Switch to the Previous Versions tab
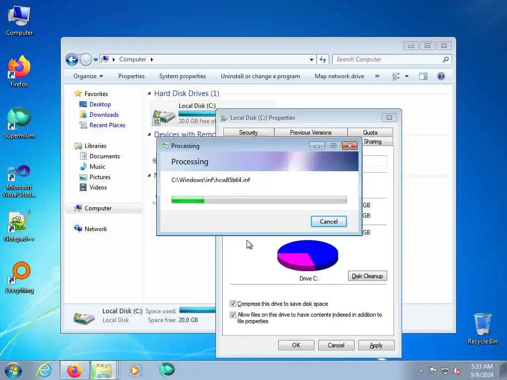 pos(310,133)
